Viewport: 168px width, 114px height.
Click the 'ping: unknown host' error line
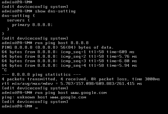[44, 97]
